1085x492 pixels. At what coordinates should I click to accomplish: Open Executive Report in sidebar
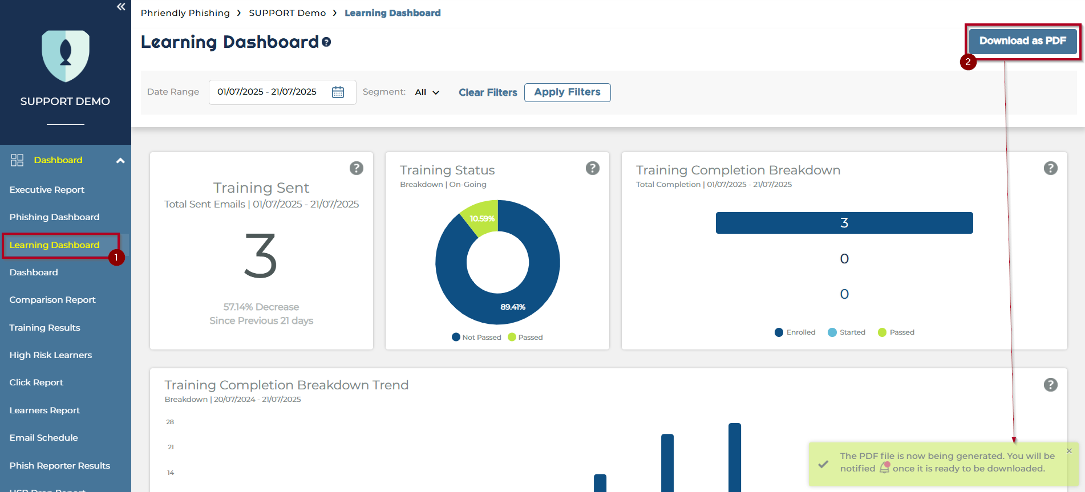click(47, 190)
